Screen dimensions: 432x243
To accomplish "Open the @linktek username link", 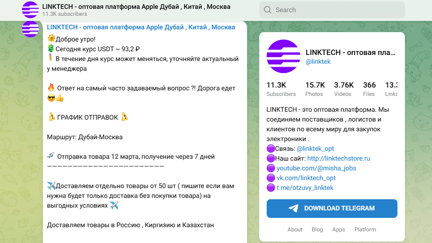I will click(318, 61).
